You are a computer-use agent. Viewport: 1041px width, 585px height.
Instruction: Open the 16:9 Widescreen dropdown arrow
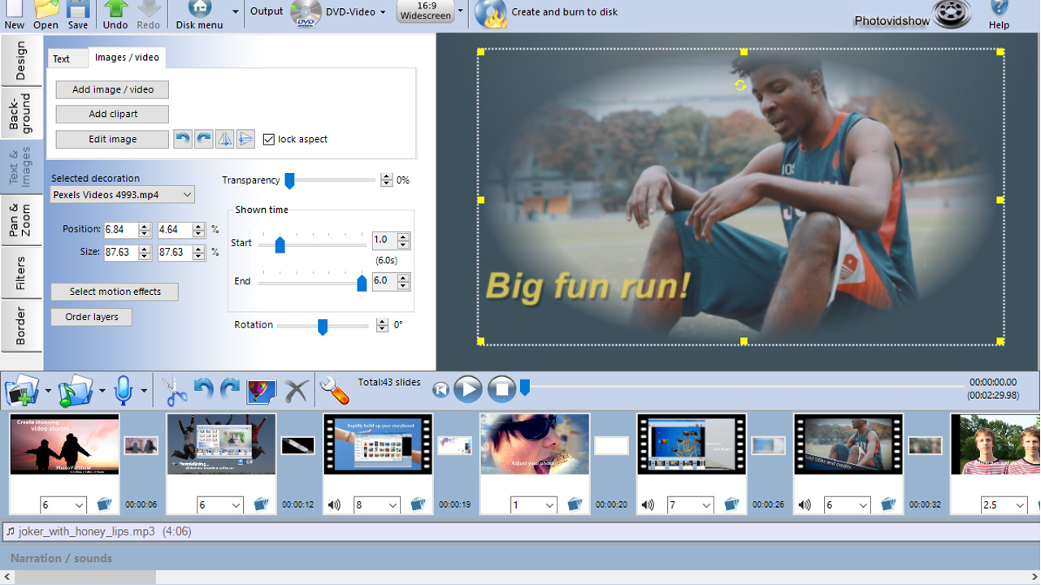[458, 11]
